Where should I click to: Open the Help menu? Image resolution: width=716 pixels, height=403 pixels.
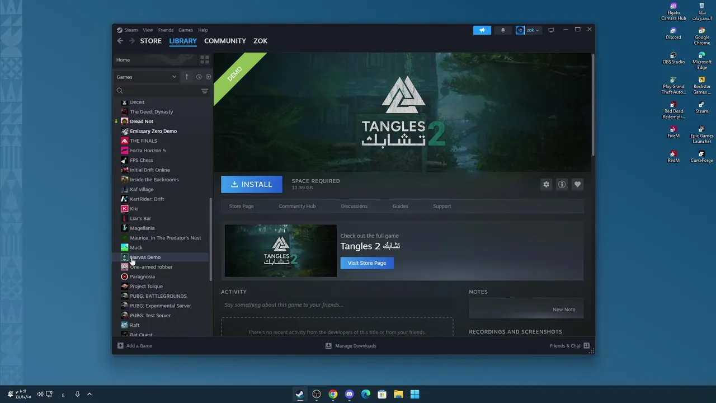point(203,30)
